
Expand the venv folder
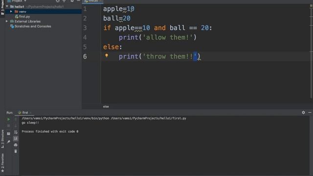[11, 12]
